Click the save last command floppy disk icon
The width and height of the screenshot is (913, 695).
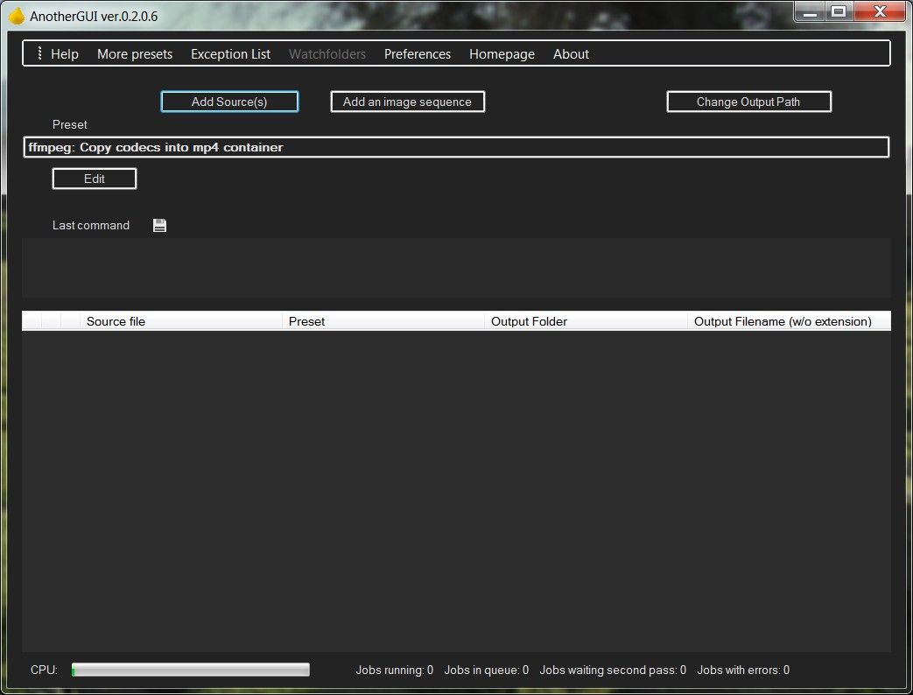(159, 225)
